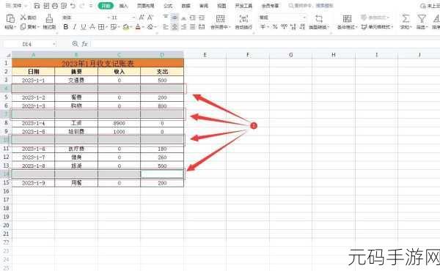440x271 pixels.
Task: Click the title cell 2023年1月收支记账表
Action: pyautogui.click(x=98, y=63)
